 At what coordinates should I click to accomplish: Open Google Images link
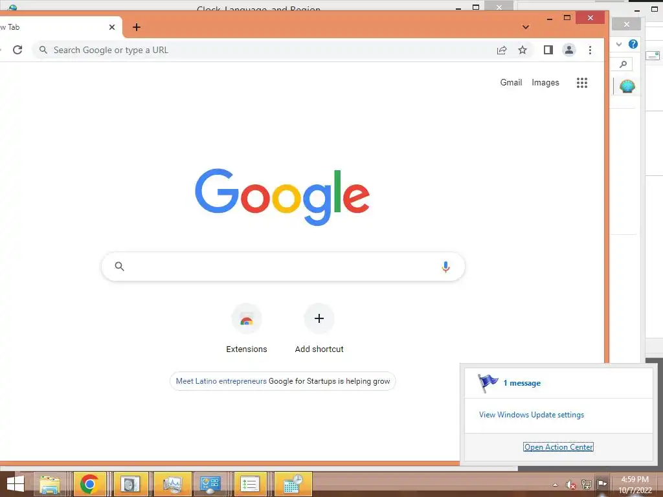(x=545, y=82)
